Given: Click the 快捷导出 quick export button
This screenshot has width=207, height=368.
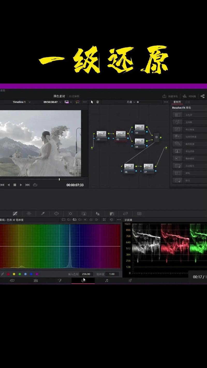Looking at the screenshot, I should (x=170, y=96).
